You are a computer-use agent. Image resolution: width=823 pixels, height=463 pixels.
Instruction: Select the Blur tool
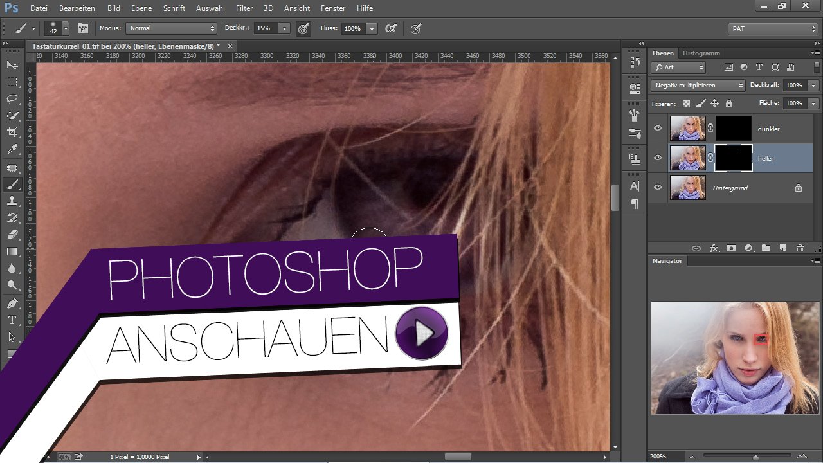click(x=12, y=268)
